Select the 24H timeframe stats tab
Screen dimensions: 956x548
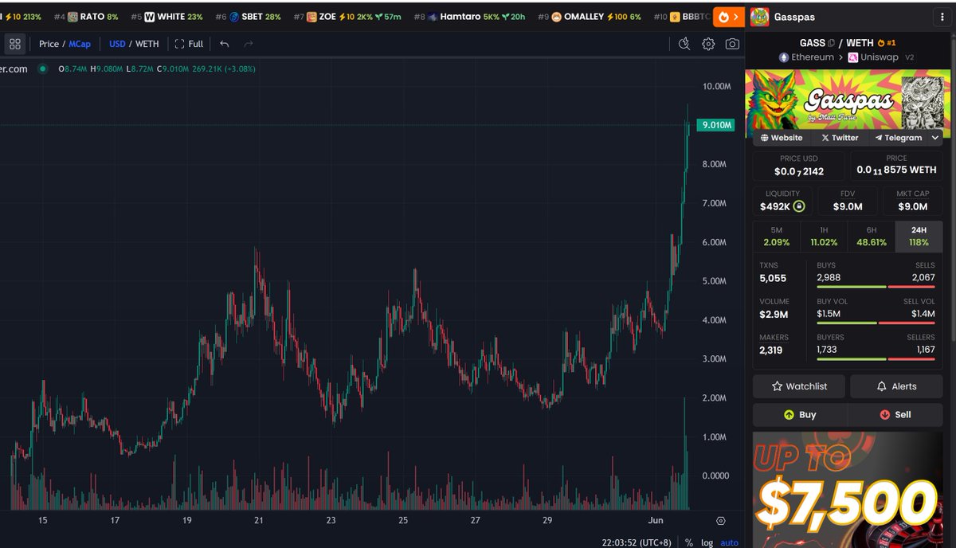pyautogui.click(x=919, y=237)
